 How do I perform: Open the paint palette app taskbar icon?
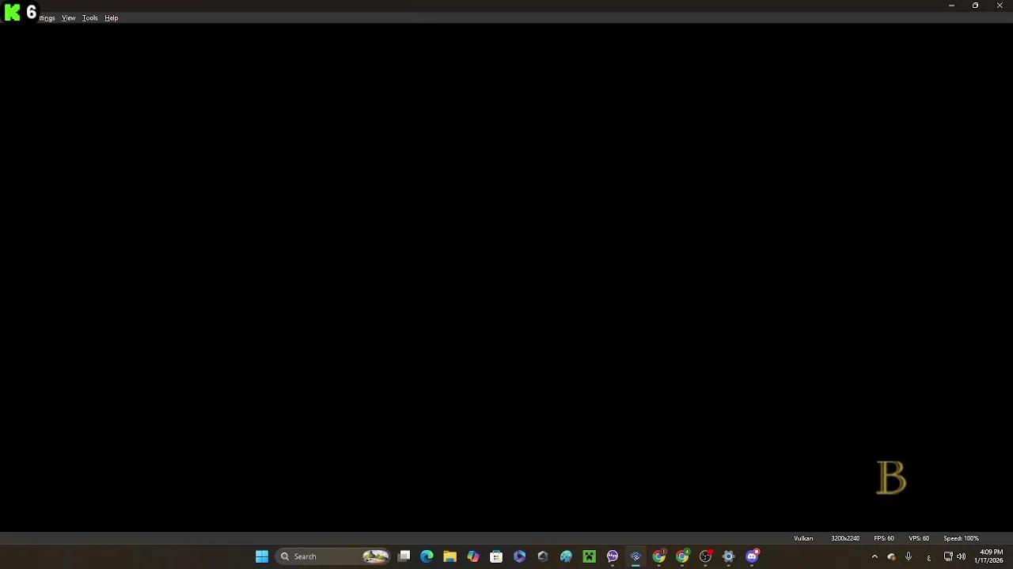pos(566,556)
